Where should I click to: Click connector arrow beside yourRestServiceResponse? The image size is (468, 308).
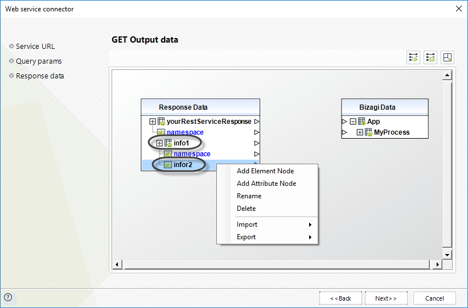tap(257, 122)
